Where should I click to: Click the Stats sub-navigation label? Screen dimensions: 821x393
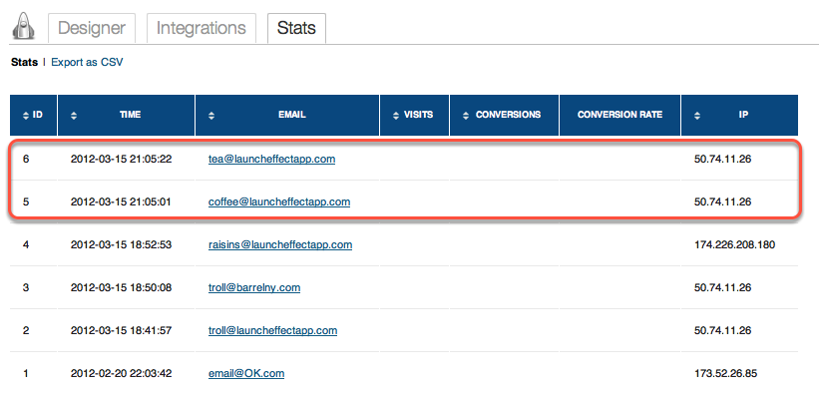pos(24,62)
